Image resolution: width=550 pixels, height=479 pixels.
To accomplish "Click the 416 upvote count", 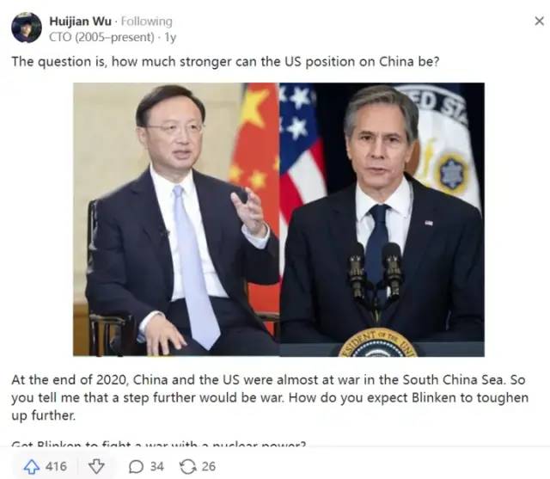I will click(x=56, y=466).
